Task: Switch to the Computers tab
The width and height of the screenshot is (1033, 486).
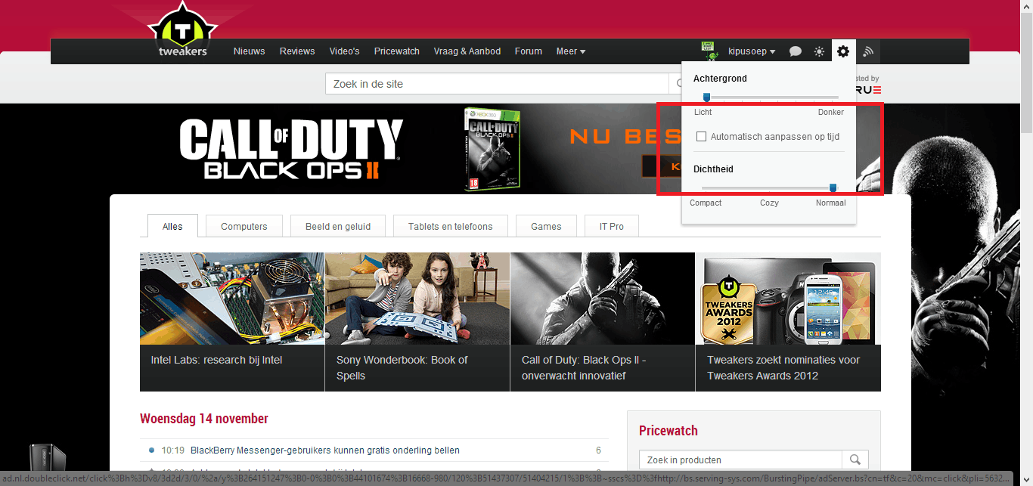Action: click(244, 226)
